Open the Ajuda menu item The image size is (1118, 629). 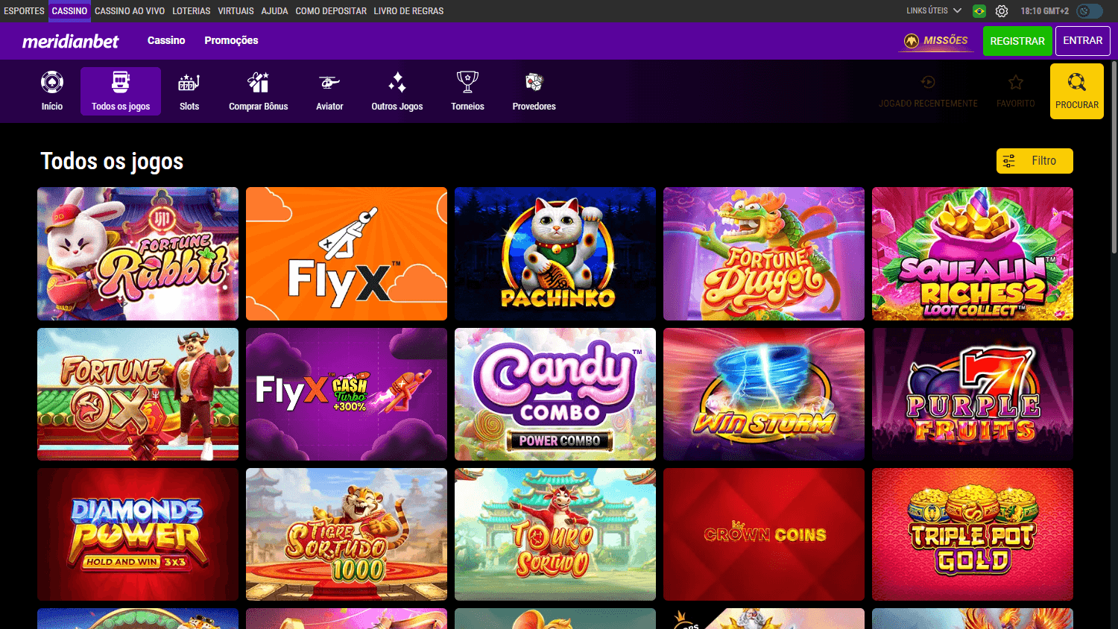[x=274, y=11]
